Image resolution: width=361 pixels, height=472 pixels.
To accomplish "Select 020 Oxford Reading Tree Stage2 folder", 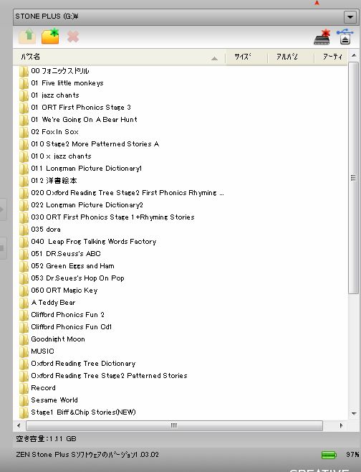I will pos(122,193).
